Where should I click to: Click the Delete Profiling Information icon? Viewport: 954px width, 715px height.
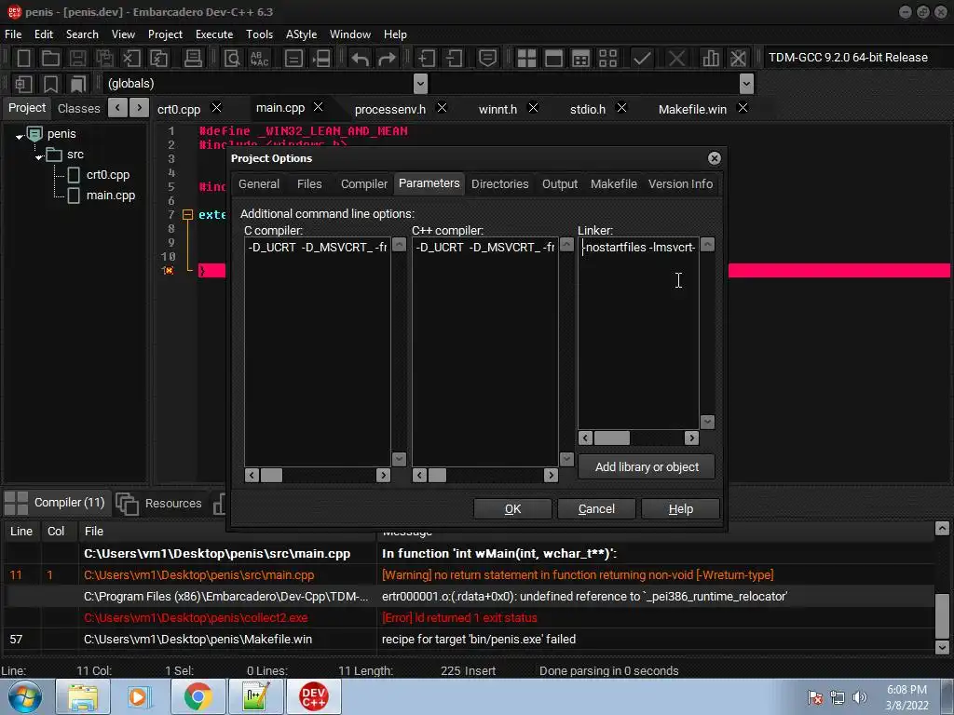tap(738, 59)
